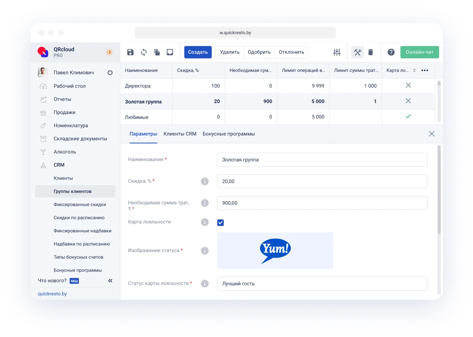Open the three dots column menu
The image size is (473, 337).
(425, 70)
